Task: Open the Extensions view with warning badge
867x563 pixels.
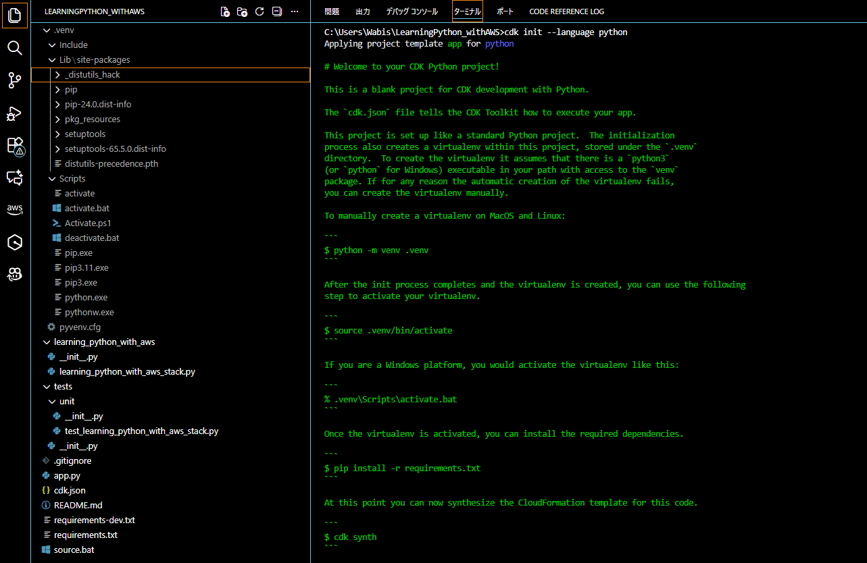Action: click(15, 145)
